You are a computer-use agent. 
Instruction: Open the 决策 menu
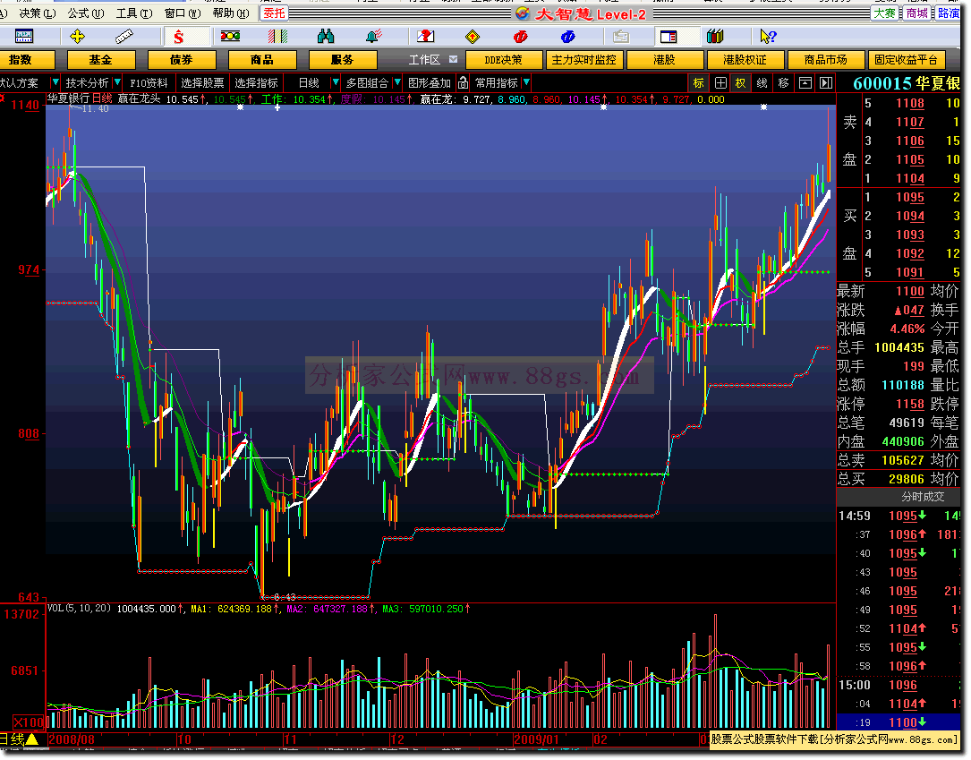tap(38, 13)
